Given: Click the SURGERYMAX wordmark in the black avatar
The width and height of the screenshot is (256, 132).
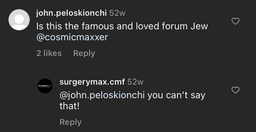Looking at the screenshot, I should [45, 86].
